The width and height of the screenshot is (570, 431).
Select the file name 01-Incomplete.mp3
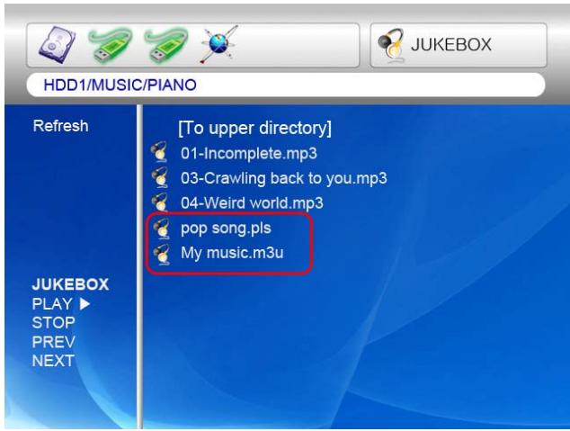point(248,153)
